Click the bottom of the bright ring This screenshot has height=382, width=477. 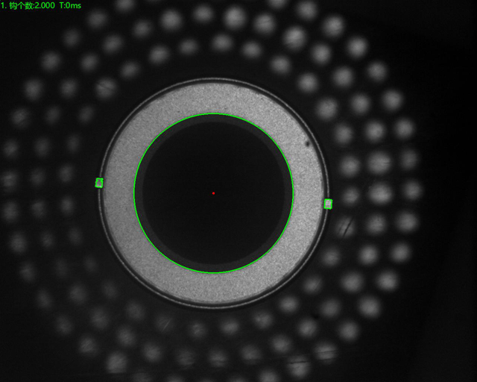pyautogui.click(x=214, y=289)
